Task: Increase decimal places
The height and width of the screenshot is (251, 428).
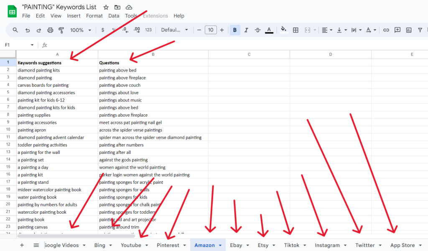Action: [x=136, y=30]
